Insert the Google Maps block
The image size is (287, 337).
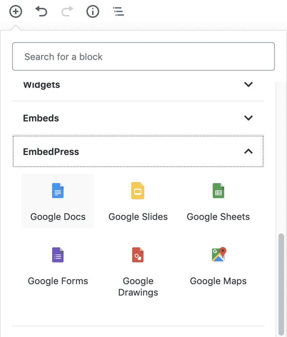click(218, 265)
